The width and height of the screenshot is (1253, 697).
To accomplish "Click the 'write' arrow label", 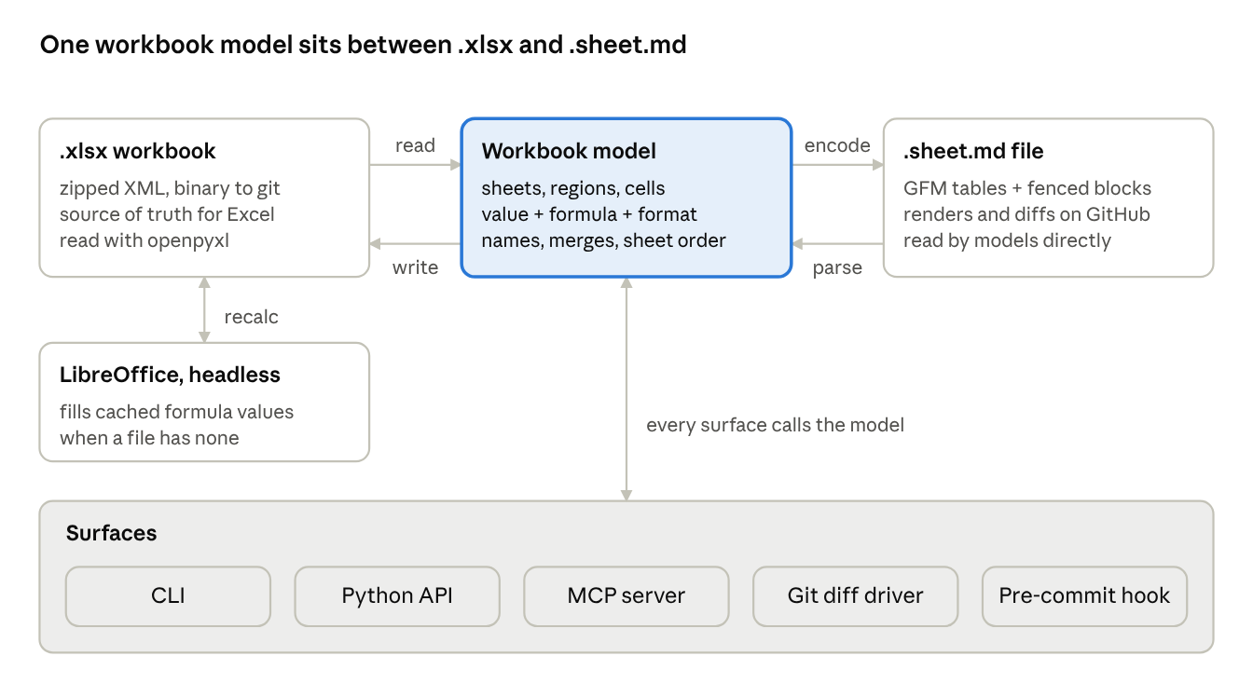I will (x=415, y=267).
